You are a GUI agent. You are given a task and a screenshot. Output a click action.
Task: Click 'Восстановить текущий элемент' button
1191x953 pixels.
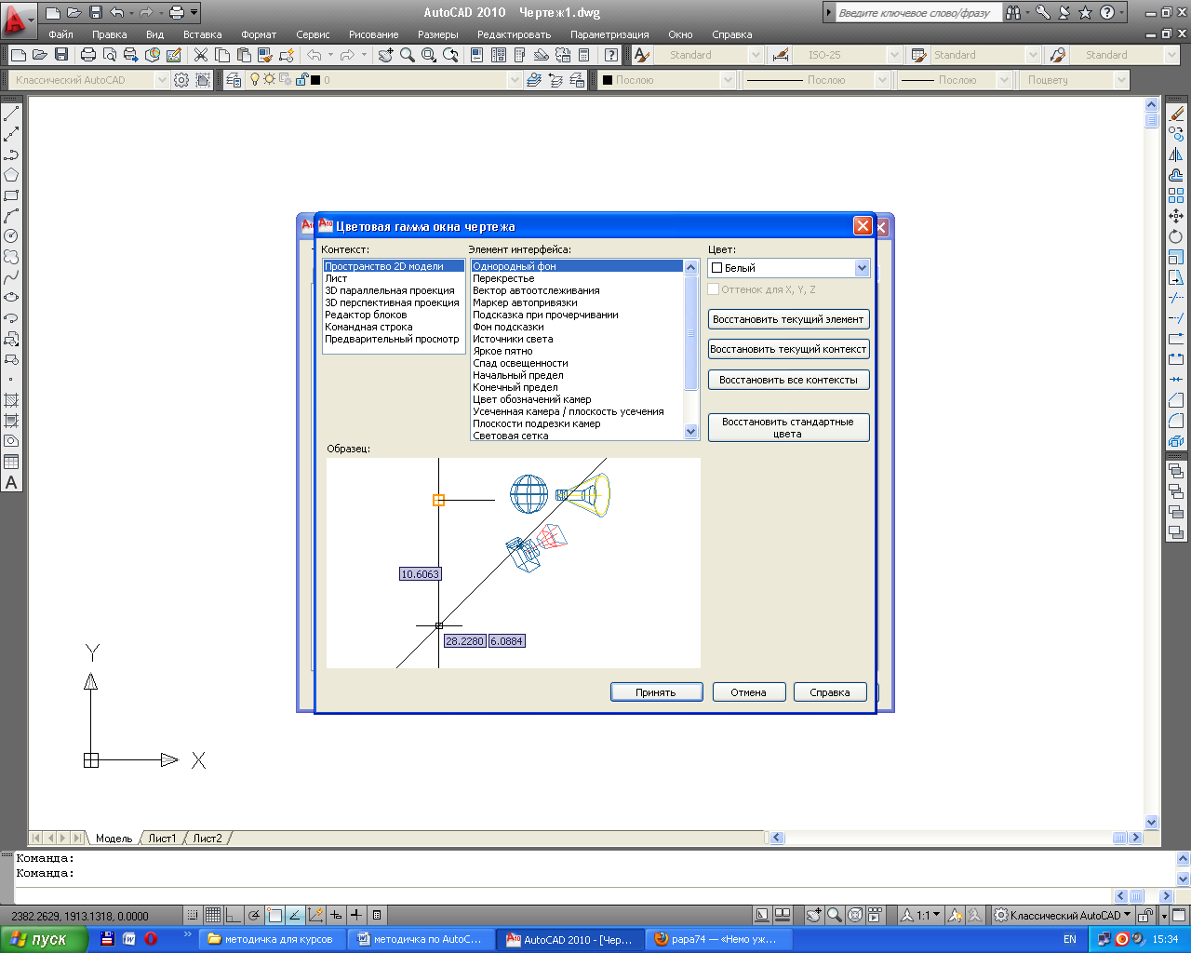point(788,319)
